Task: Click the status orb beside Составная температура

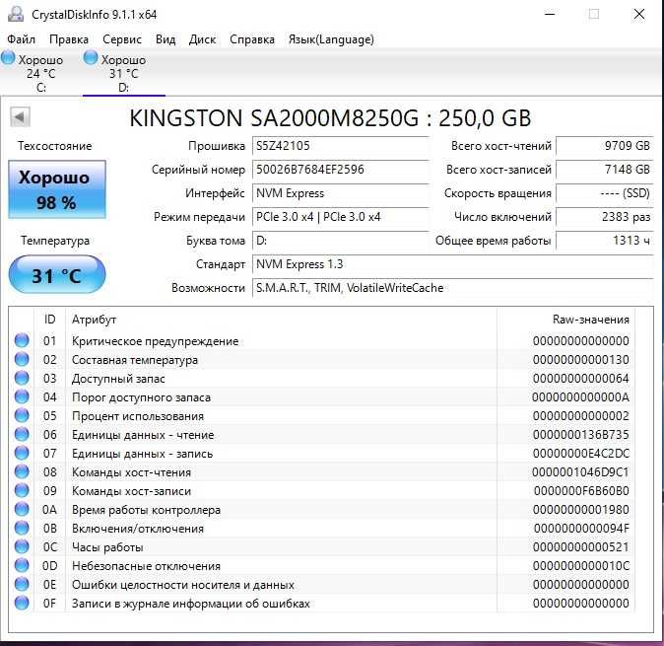Action: (x=22, y=360)
